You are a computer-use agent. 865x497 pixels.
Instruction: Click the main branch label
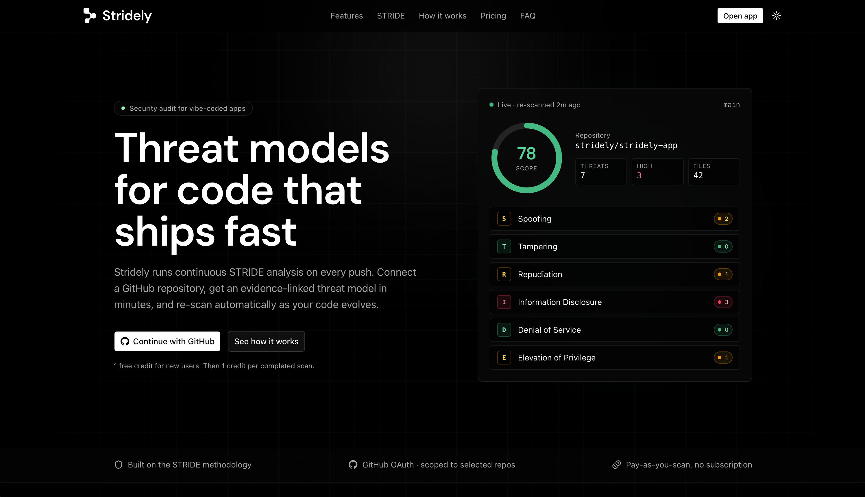pos(731,105)
